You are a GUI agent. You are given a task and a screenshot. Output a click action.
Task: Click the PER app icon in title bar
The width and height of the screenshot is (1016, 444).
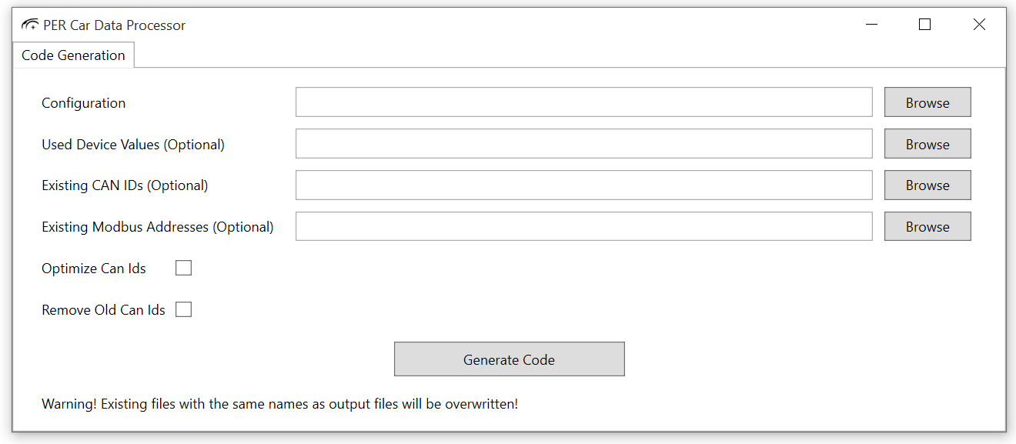[x=30, y=25]
